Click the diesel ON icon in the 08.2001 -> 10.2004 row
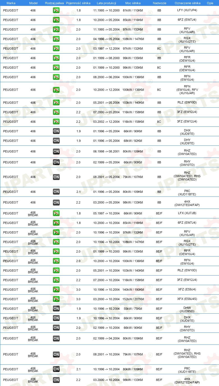The height and width of the screenshot is (386, 219). 56,355
